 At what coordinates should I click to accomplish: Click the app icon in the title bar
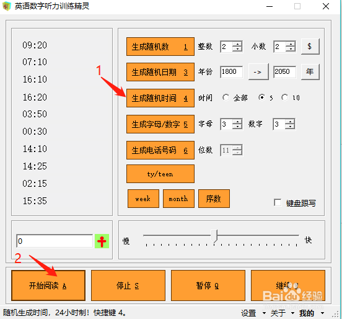point(7,6)
